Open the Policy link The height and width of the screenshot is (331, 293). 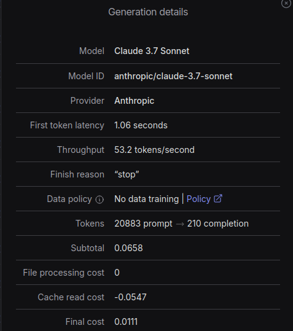(x=198, y=199)
